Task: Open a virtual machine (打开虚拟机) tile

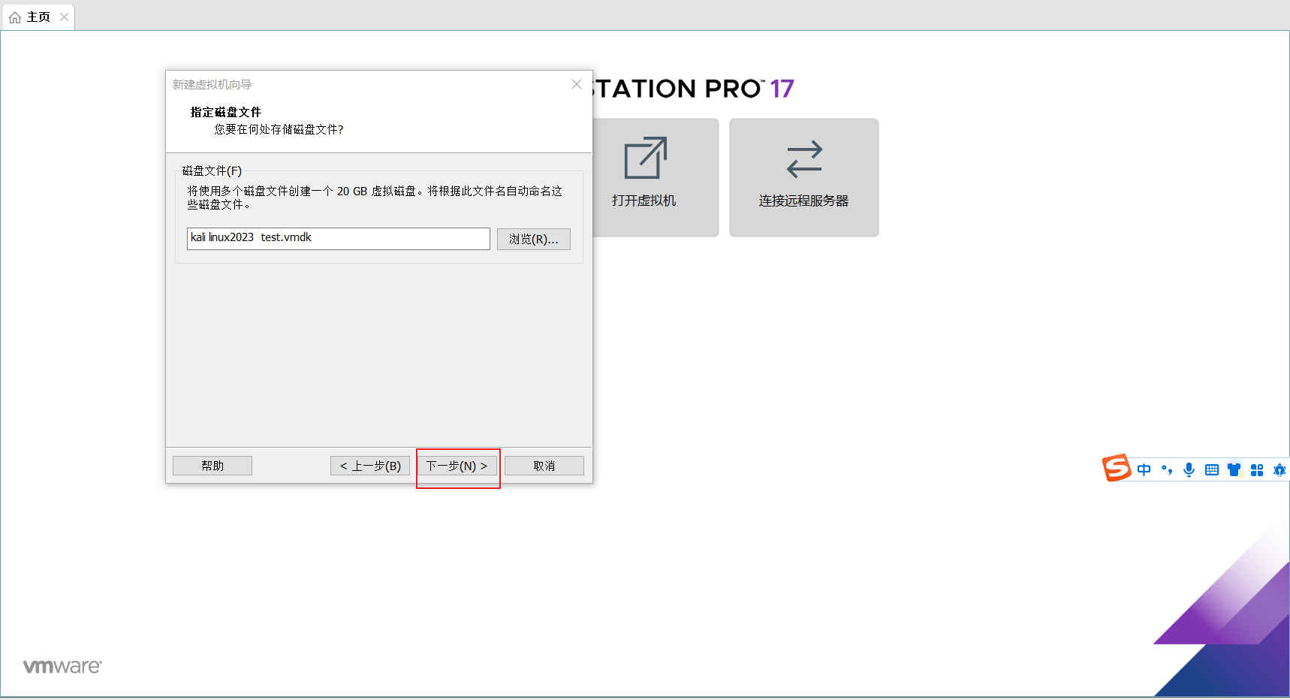Action: [644, 177]
